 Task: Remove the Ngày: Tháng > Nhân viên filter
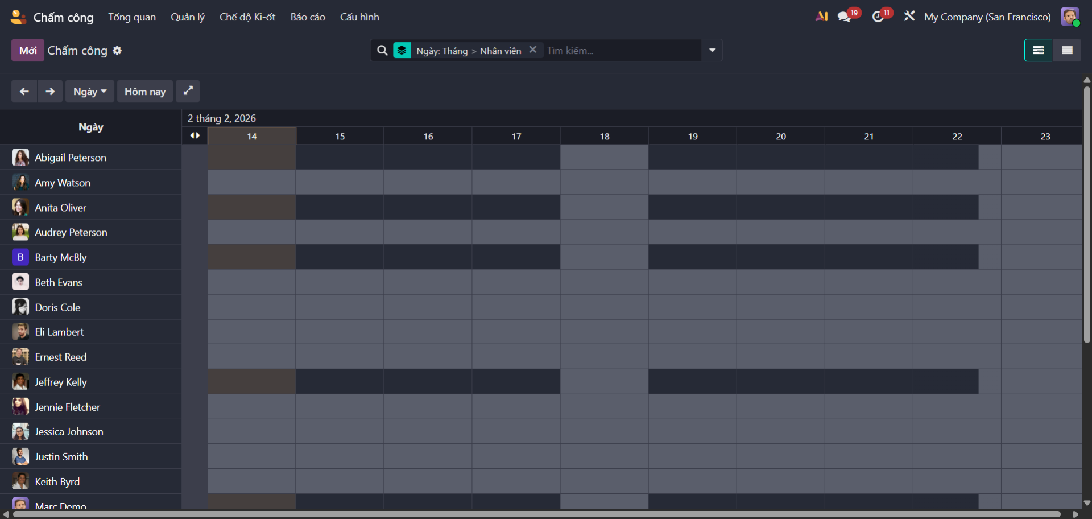tap(533, 50)
